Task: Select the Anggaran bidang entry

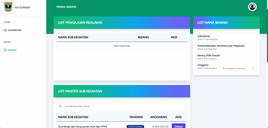Action: click(x=226, y=66)
